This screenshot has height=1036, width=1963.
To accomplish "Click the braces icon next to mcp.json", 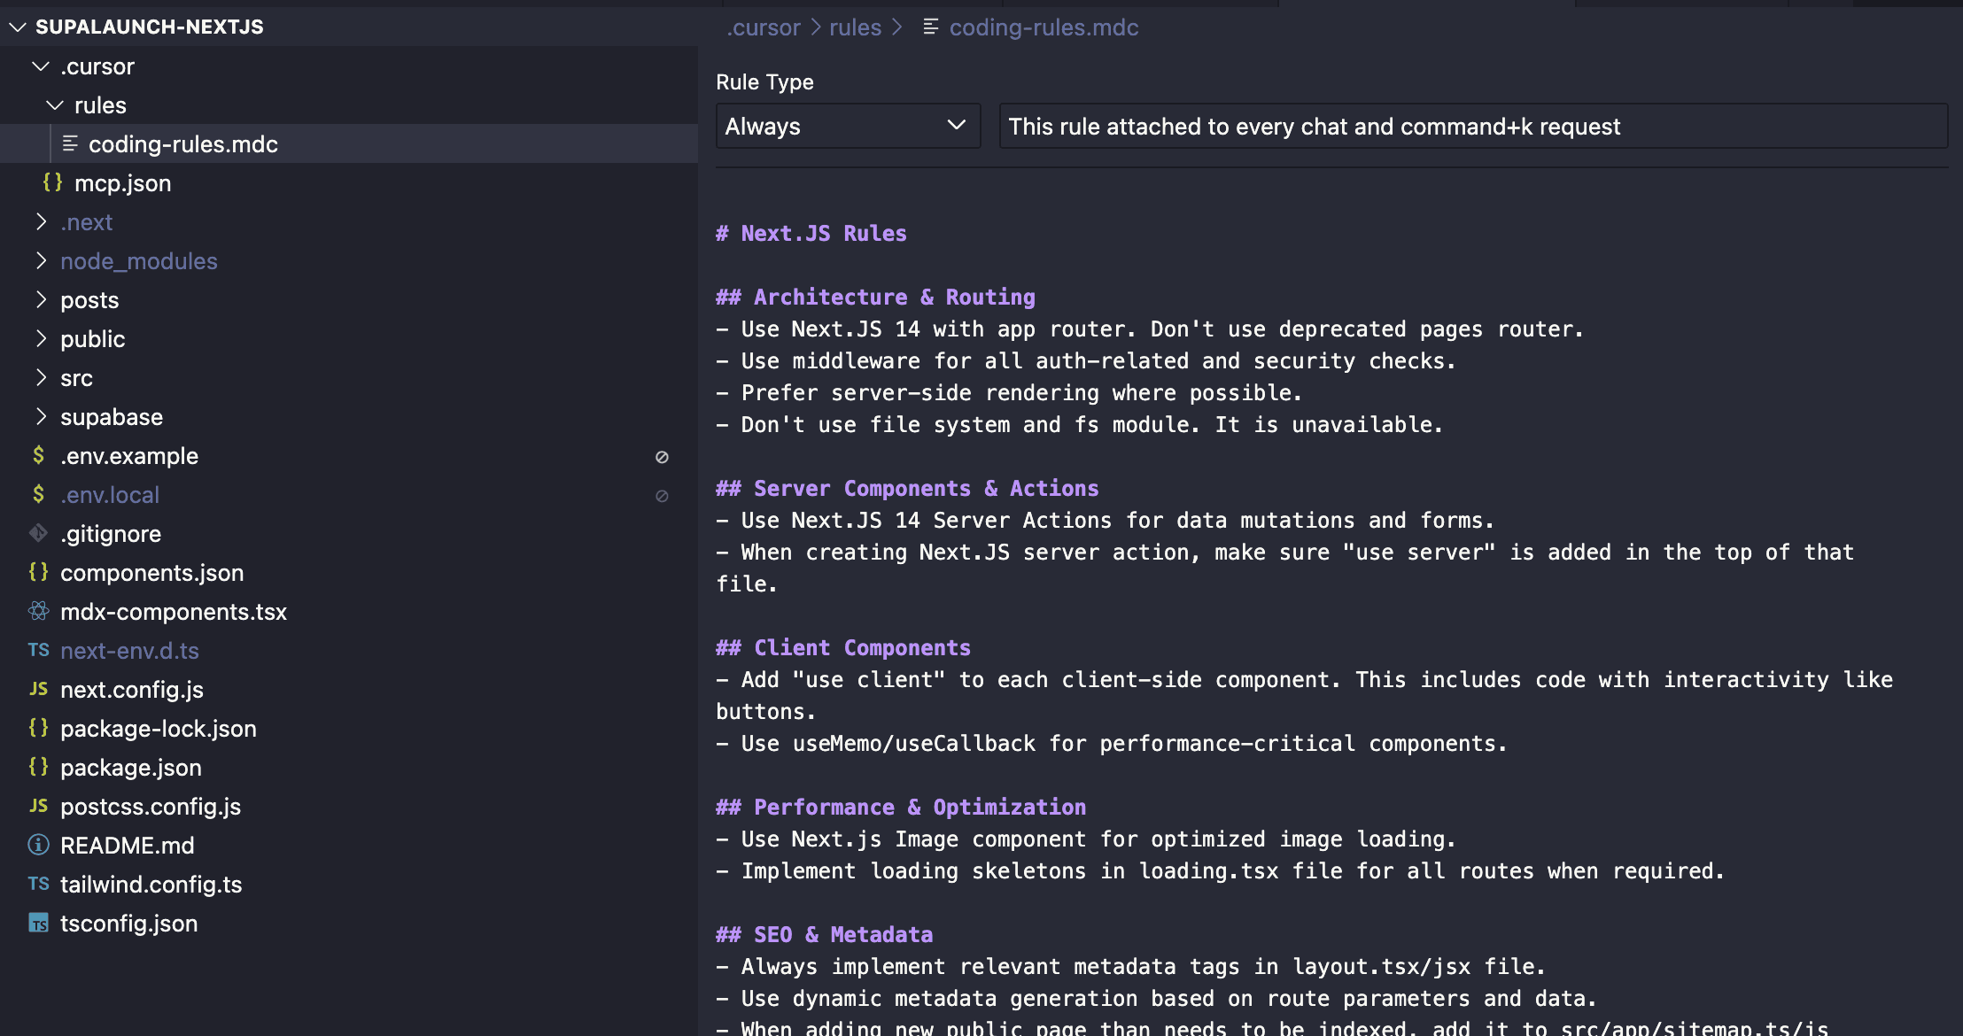I will tap(53, 182).
